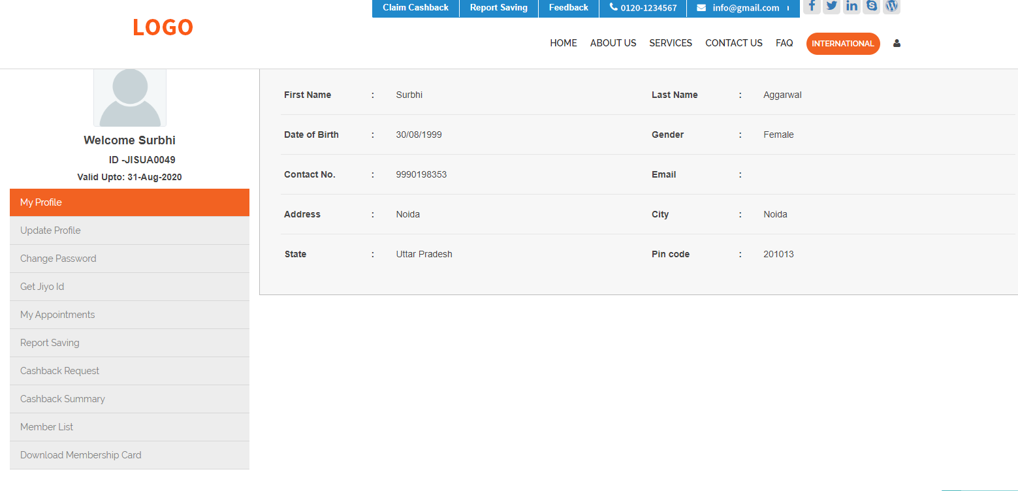
Task: Select Change Password from the sidebar
Action: (x=58, y=258)
